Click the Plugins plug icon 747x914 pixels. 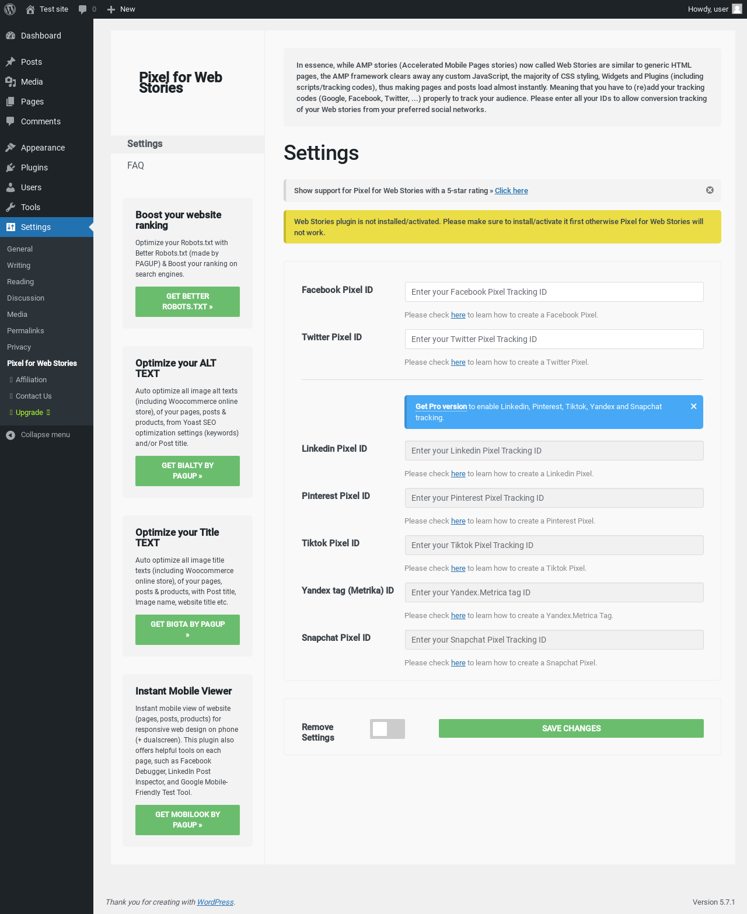pyautogui.click(x=11, y=168)
